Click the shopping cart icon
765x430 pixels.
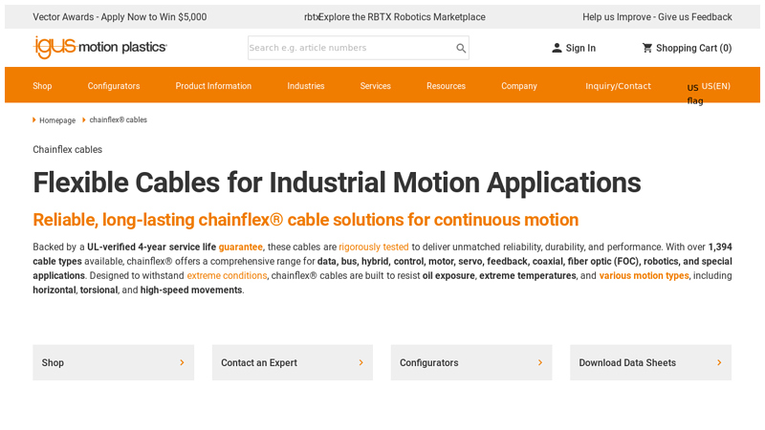[647, 48]
